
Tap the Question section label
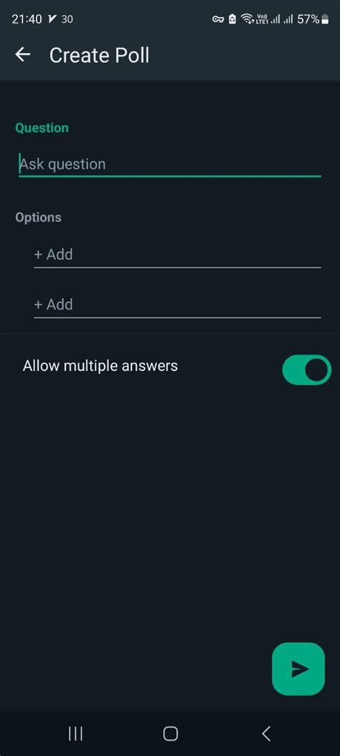click(x=42, y=128)
